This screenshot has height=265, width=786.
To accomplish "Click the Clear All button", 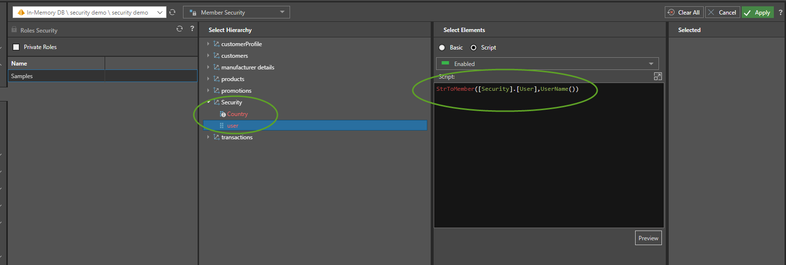I will pyautogui.click(x=684, y=12).
